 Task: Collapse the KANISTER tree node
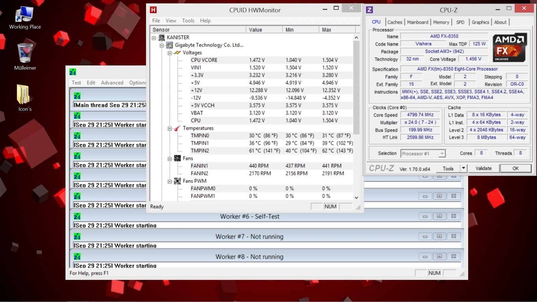pos(154,38)
